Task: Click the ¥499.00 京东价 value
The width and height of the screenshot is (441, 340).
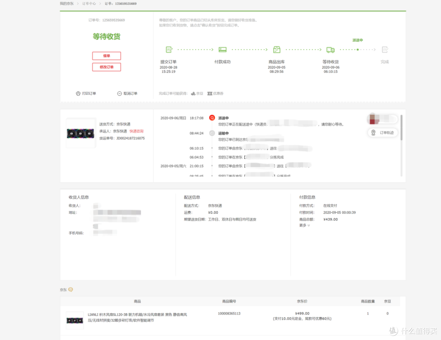Action: [302, 314]
